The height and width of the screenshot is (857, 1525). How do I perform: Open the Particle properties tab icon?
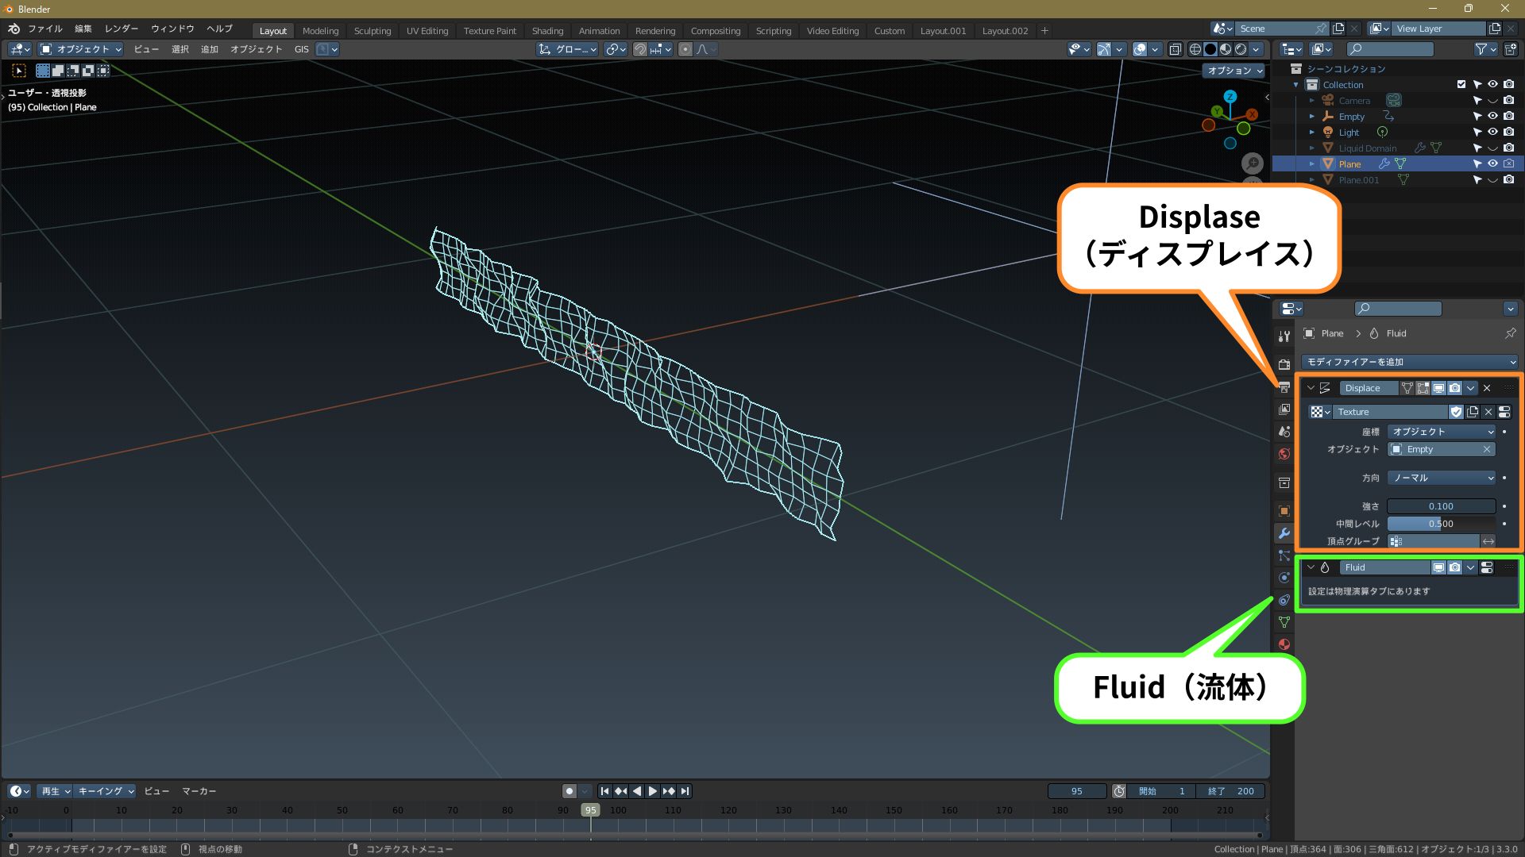tap(1284, 555)
